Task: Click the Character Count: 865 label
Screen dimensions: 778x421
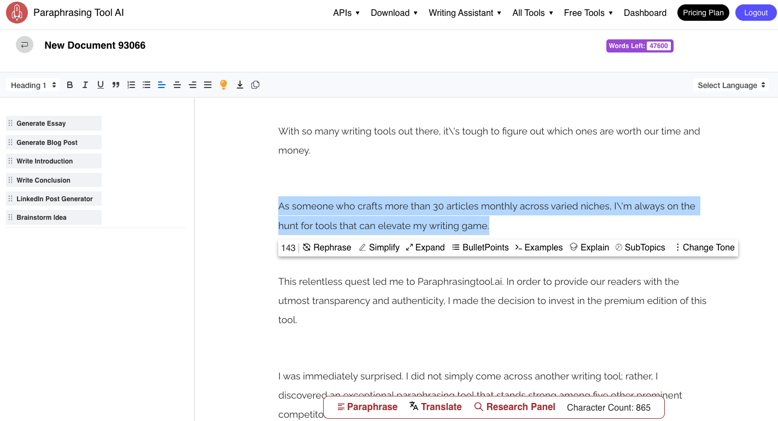Action: coord(609,407)
